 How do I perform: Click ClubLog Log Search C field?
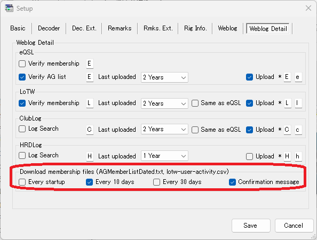coord(90,130)
